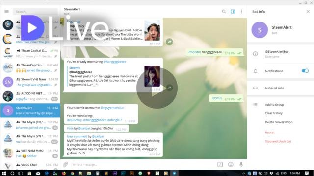This screenshot has width=314, height=176.
Task: Open the Edge browser taskbar icon
Action: click(47, 173)
